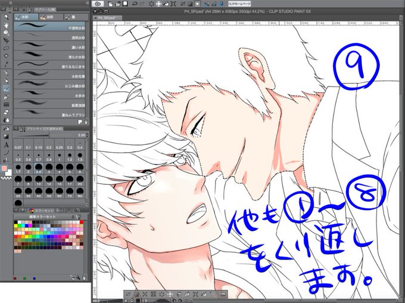Select the Move layer tool

tap(6, 41)
